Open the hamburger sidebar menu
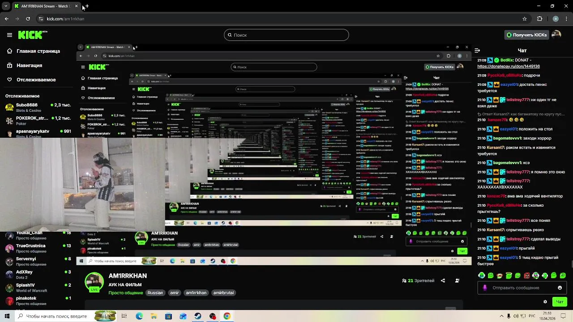Viewport: 573px width, 322px height. coord(9,35)
